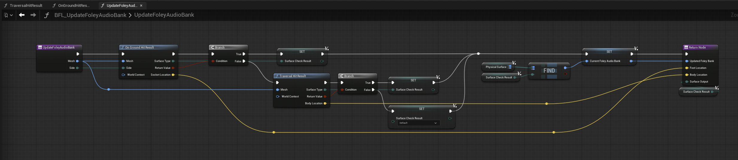
Task: Click the FIND map node
Action: point(549,71)
